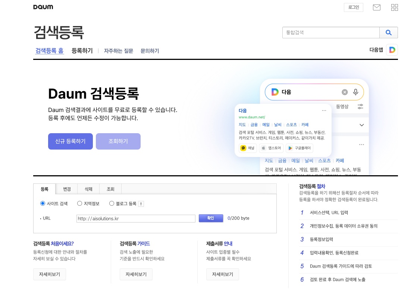Click the Daum logo at top left
The image size is (414, 301).
point(43,7)
